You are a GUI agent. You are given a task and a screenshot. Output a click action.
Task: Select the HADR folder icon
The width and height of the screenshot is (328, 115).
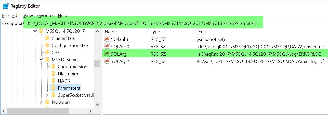point(53,81)
